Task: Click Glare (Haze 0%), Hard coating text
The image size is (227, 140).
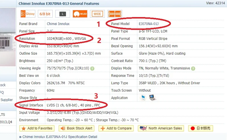Action: coord(162,53)
